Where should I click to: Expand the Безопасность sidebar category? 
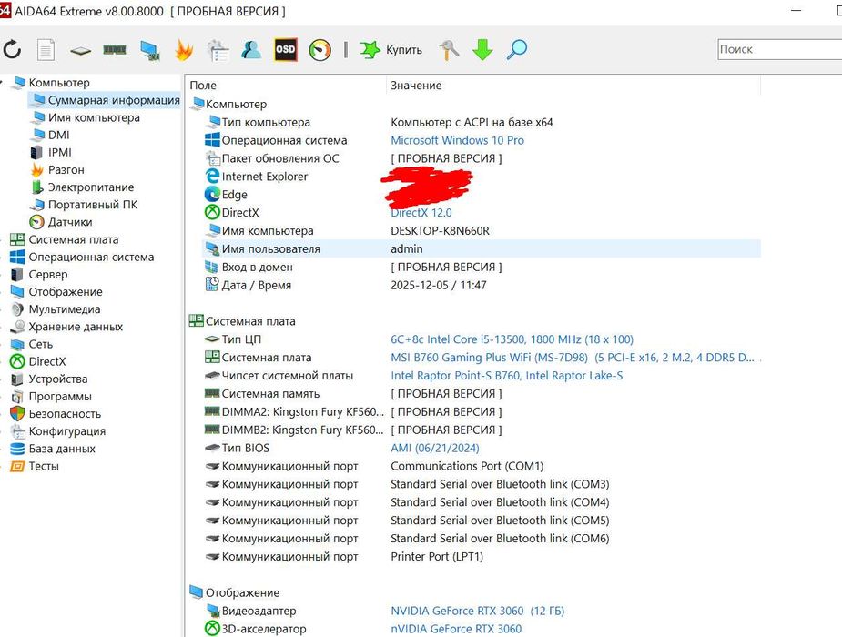point(65,414)
